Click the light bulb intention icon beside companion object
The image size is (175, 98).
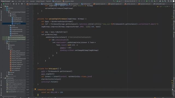click(x=35, y=89)
